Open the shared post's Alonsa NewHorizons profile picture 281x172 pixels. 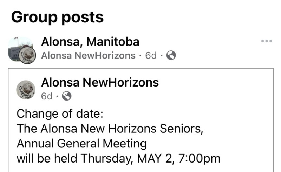26,90
